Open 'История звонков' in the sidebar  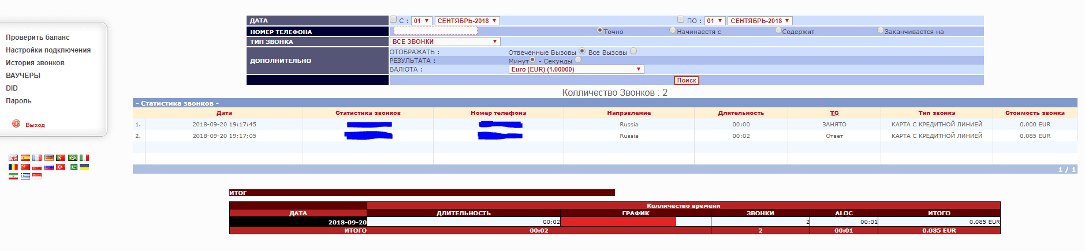pyautogui.click(x=35, y=63)
